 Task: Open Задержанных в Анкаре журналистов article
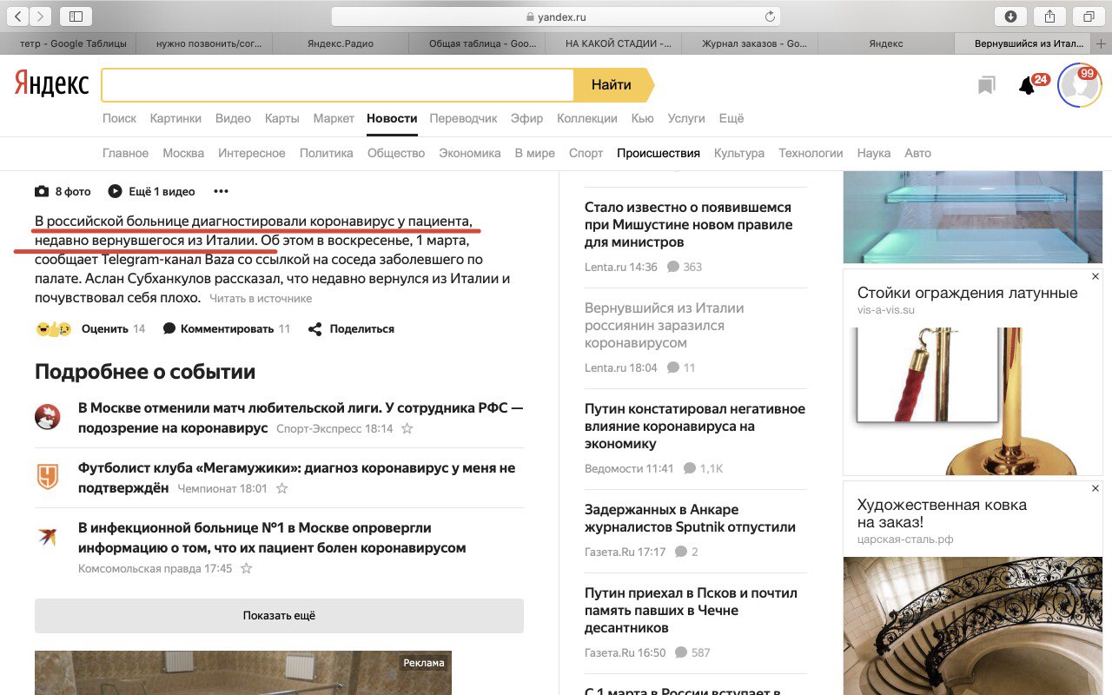click(x=690, y=518)
